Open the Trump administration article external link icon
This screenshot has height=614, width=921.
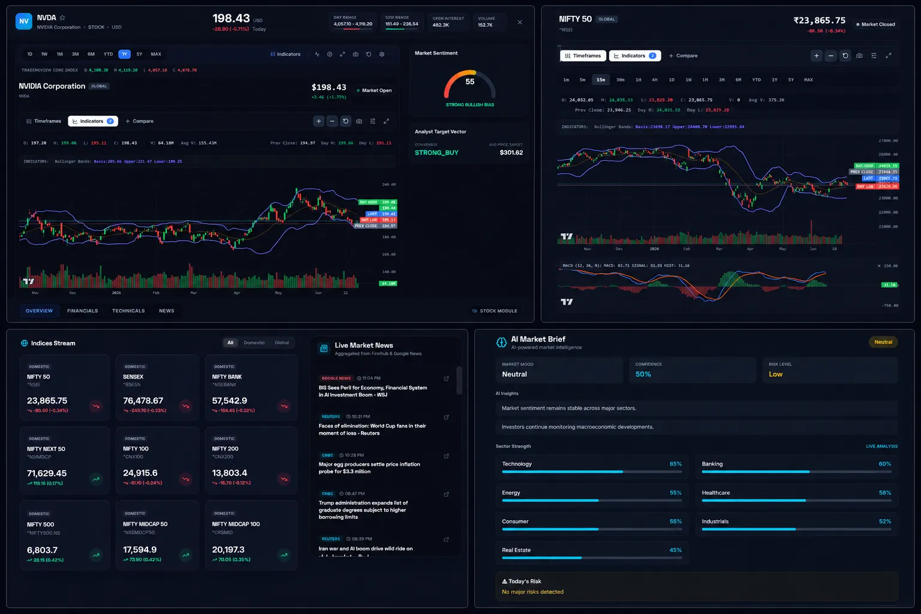pos(446,495)
